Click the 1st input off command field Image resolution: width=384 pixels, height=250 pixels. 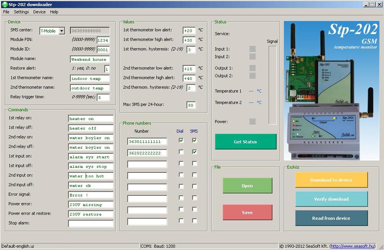pos(91,166)
